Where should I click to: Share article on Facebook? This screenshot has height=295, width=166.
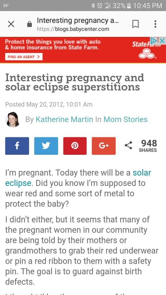17,146
